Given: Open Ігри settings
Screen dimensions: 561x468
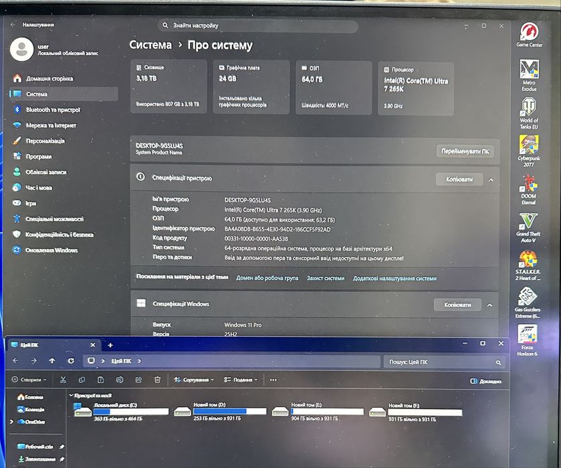Looking at the screenshot, I should pos(64,203).
